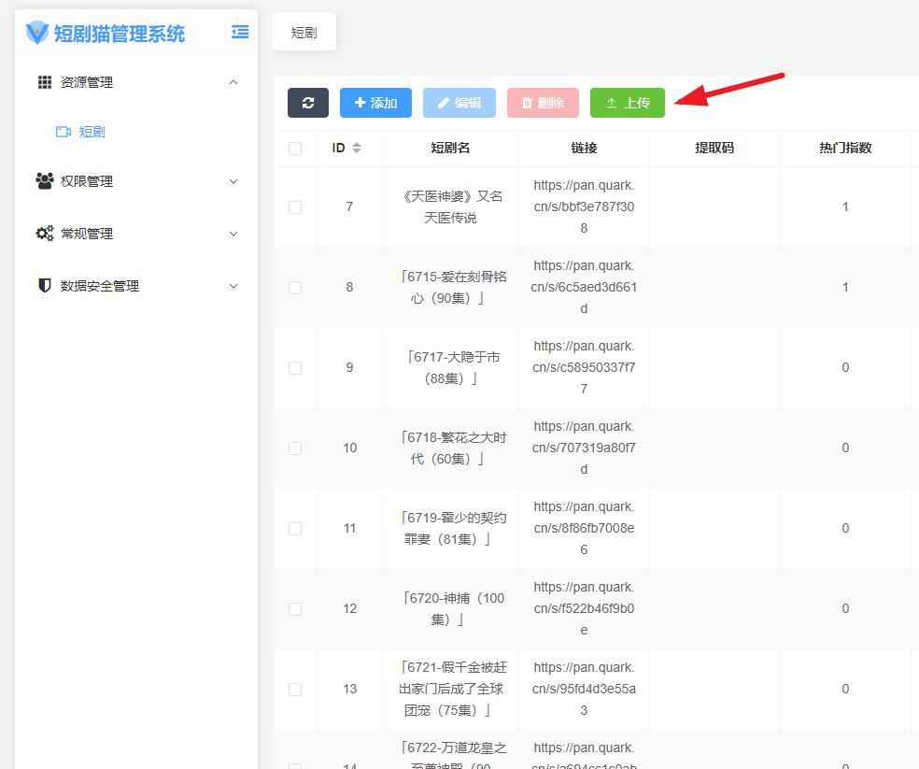Open the 数据安全管理 menu item
Viewport: 919px width, 769px height.
[x=138, y=286]
